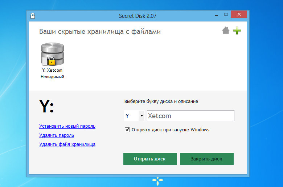Click the gray home icon
283x187 pixels.
pos(226,31)
